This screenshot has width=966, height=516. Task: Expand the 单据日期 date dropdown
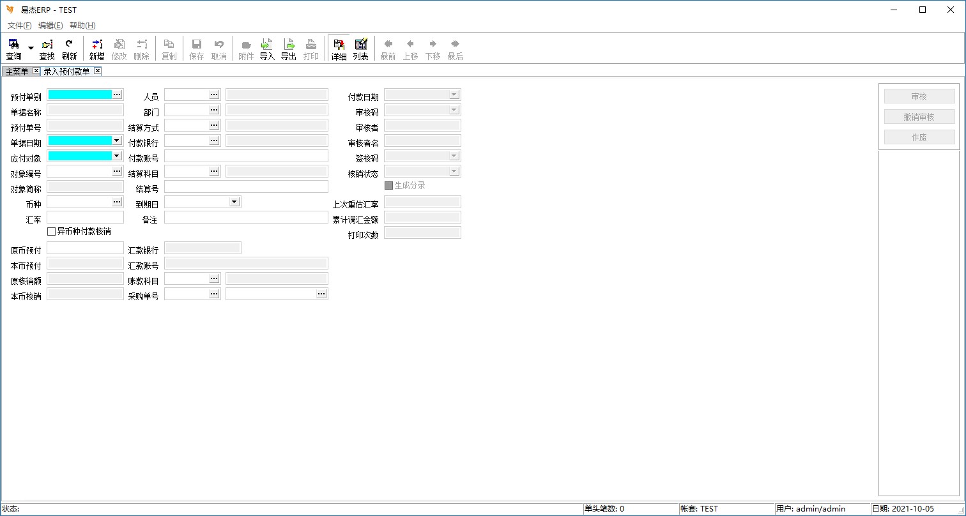117,140
